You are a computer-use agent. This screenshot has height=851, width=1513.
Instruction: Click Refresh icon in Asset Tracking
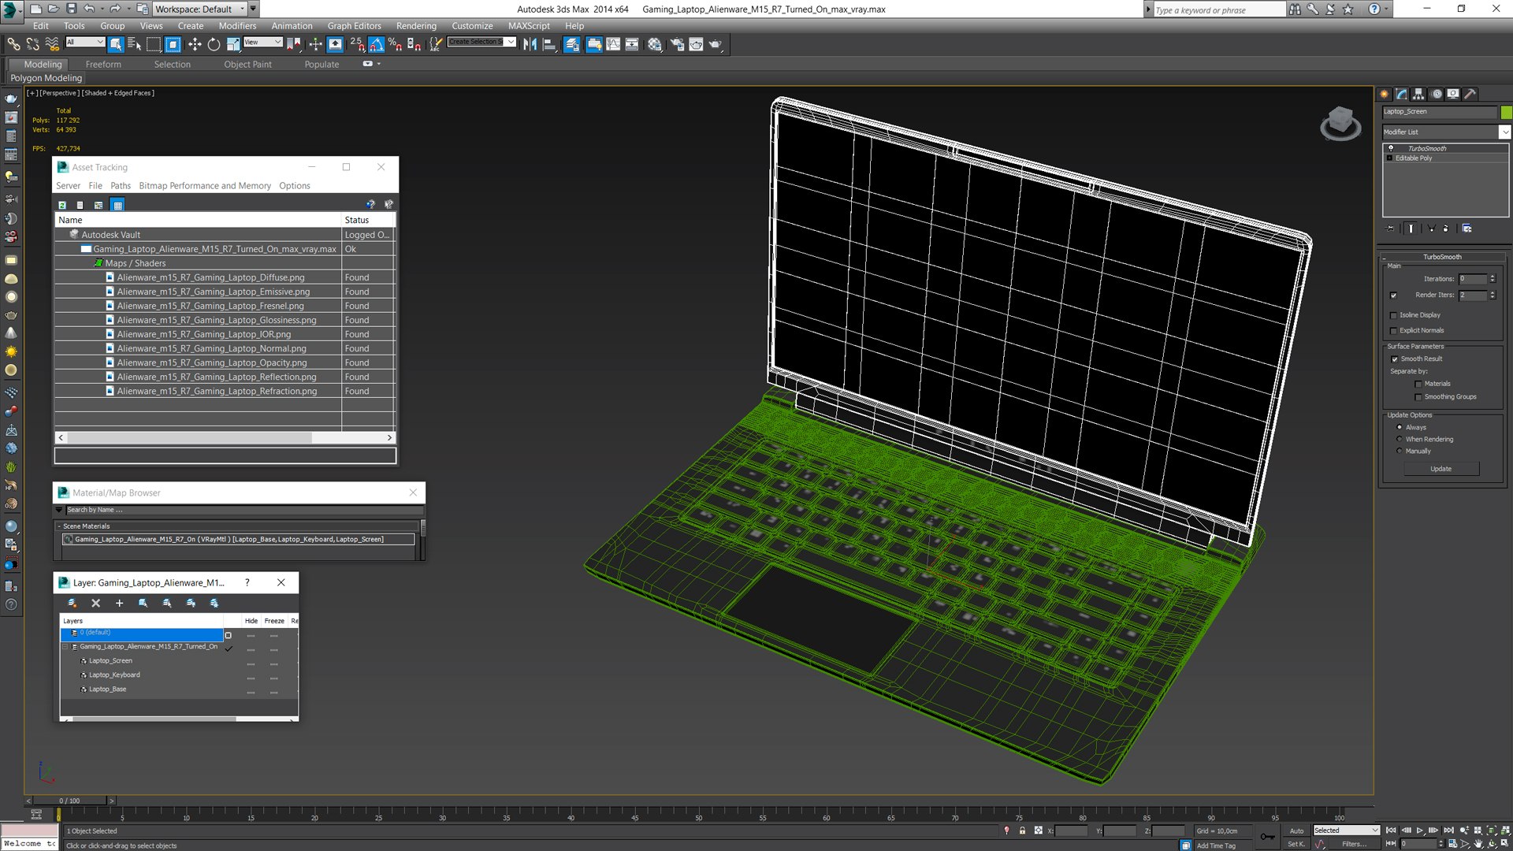[62, 205]
